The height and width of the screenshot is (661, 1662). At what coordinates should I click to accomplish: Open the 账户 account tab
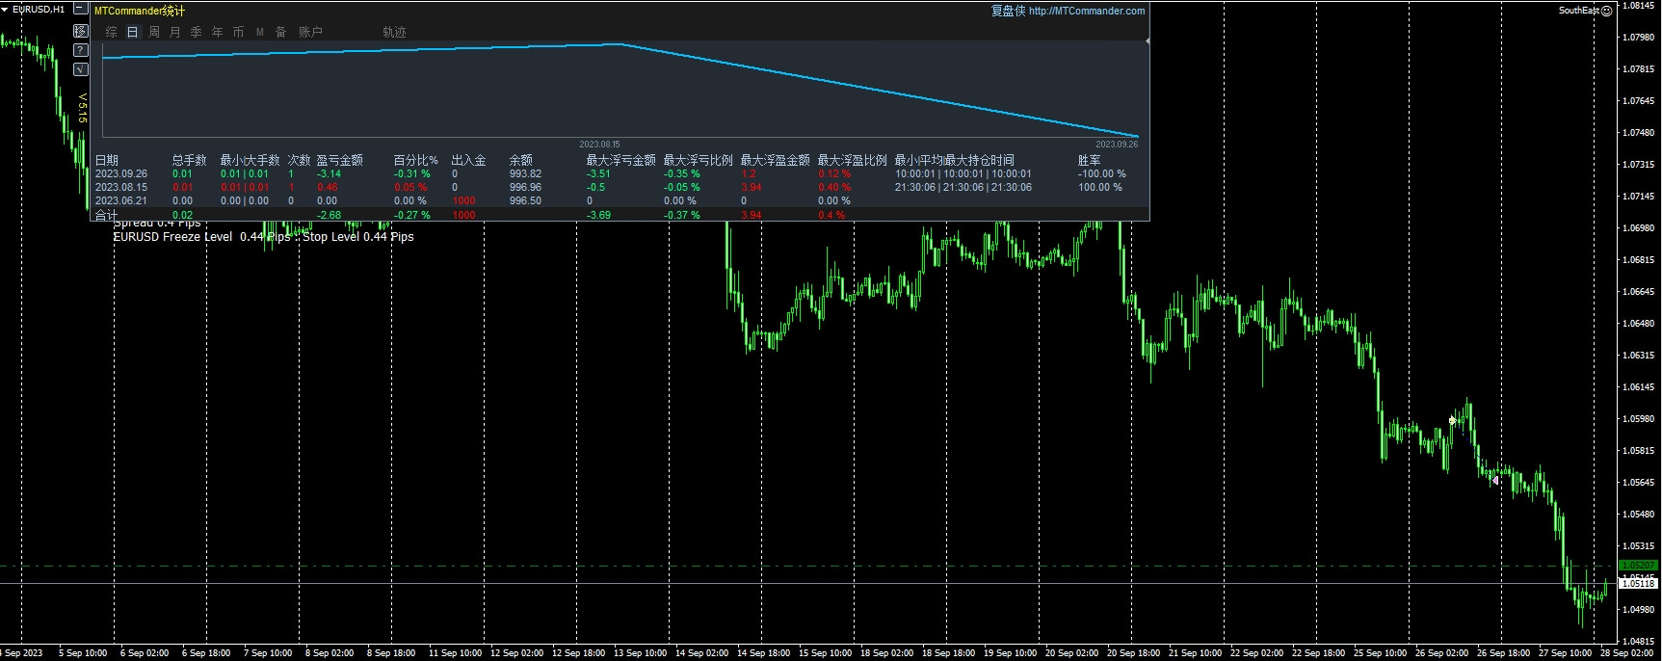click(311, 32)
